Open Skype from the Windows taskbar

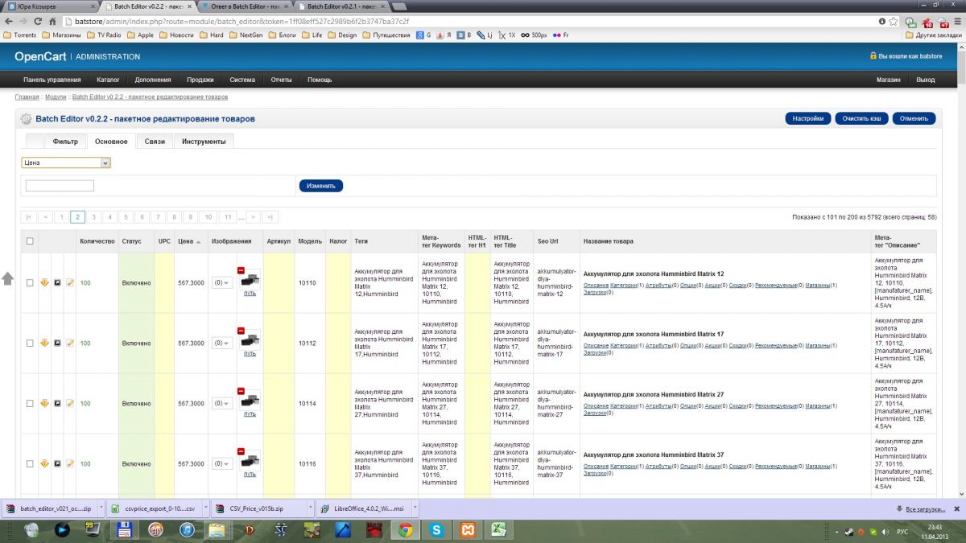(x=436, y=529)
